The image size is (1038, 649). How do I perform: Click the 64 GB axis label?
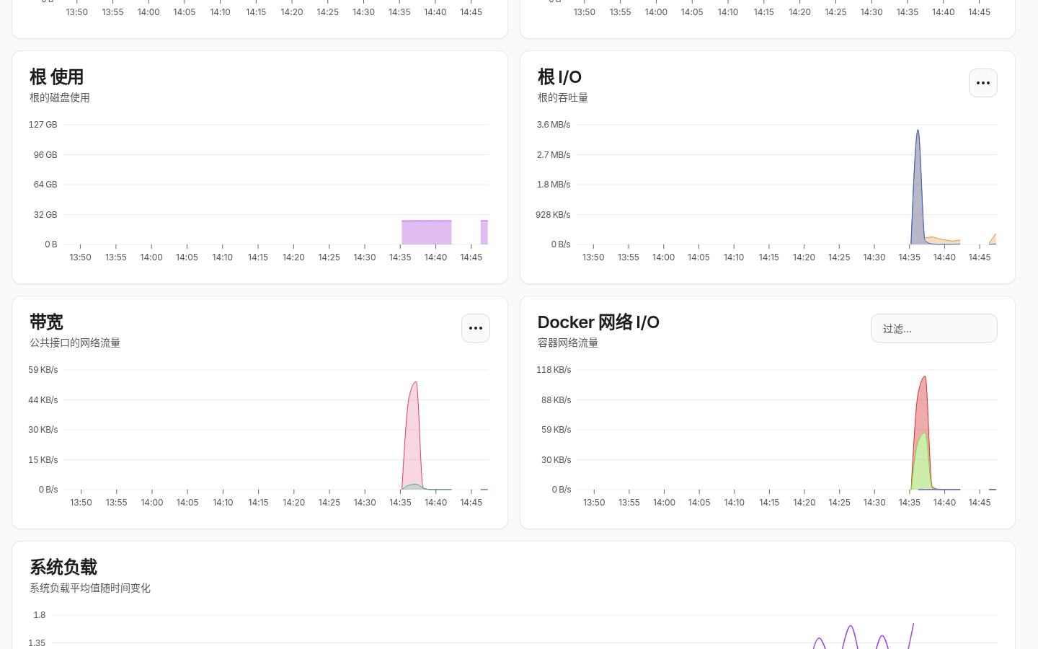[x=45, y=185]
